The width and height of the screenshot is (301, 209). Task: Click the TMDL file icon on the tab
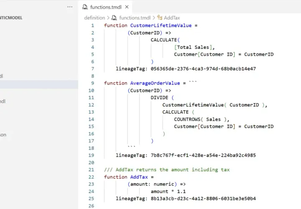click(x=85, y=7)
